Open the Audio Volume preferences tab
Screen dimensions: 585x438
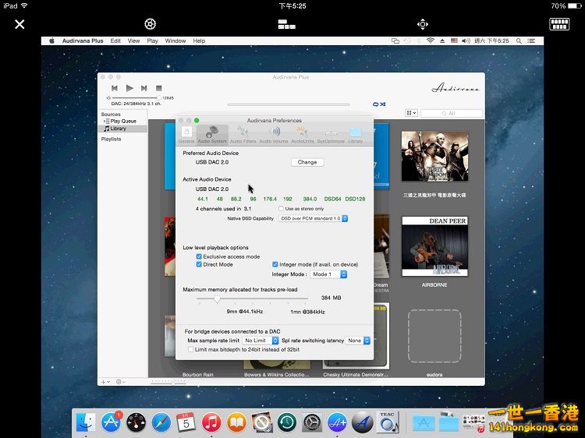[x=273, y=134]
